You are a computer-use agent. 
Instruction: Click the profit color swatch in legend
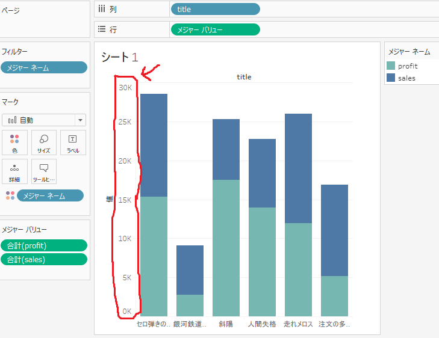tap(391, 66)
